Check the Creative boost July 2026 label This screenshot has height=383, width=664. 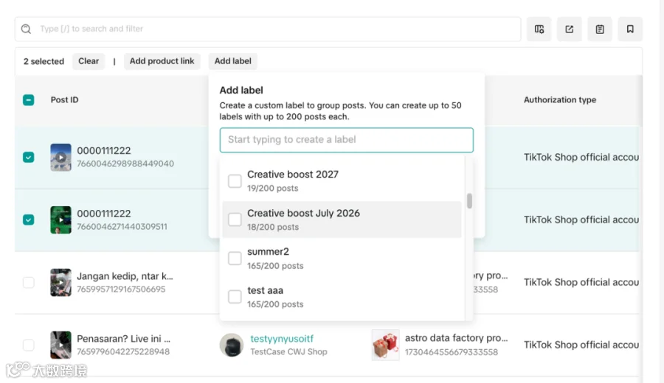point(235,219)
